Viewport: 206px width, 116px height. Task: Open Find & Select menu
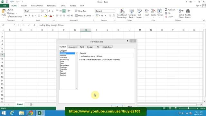tap(188, 14)
